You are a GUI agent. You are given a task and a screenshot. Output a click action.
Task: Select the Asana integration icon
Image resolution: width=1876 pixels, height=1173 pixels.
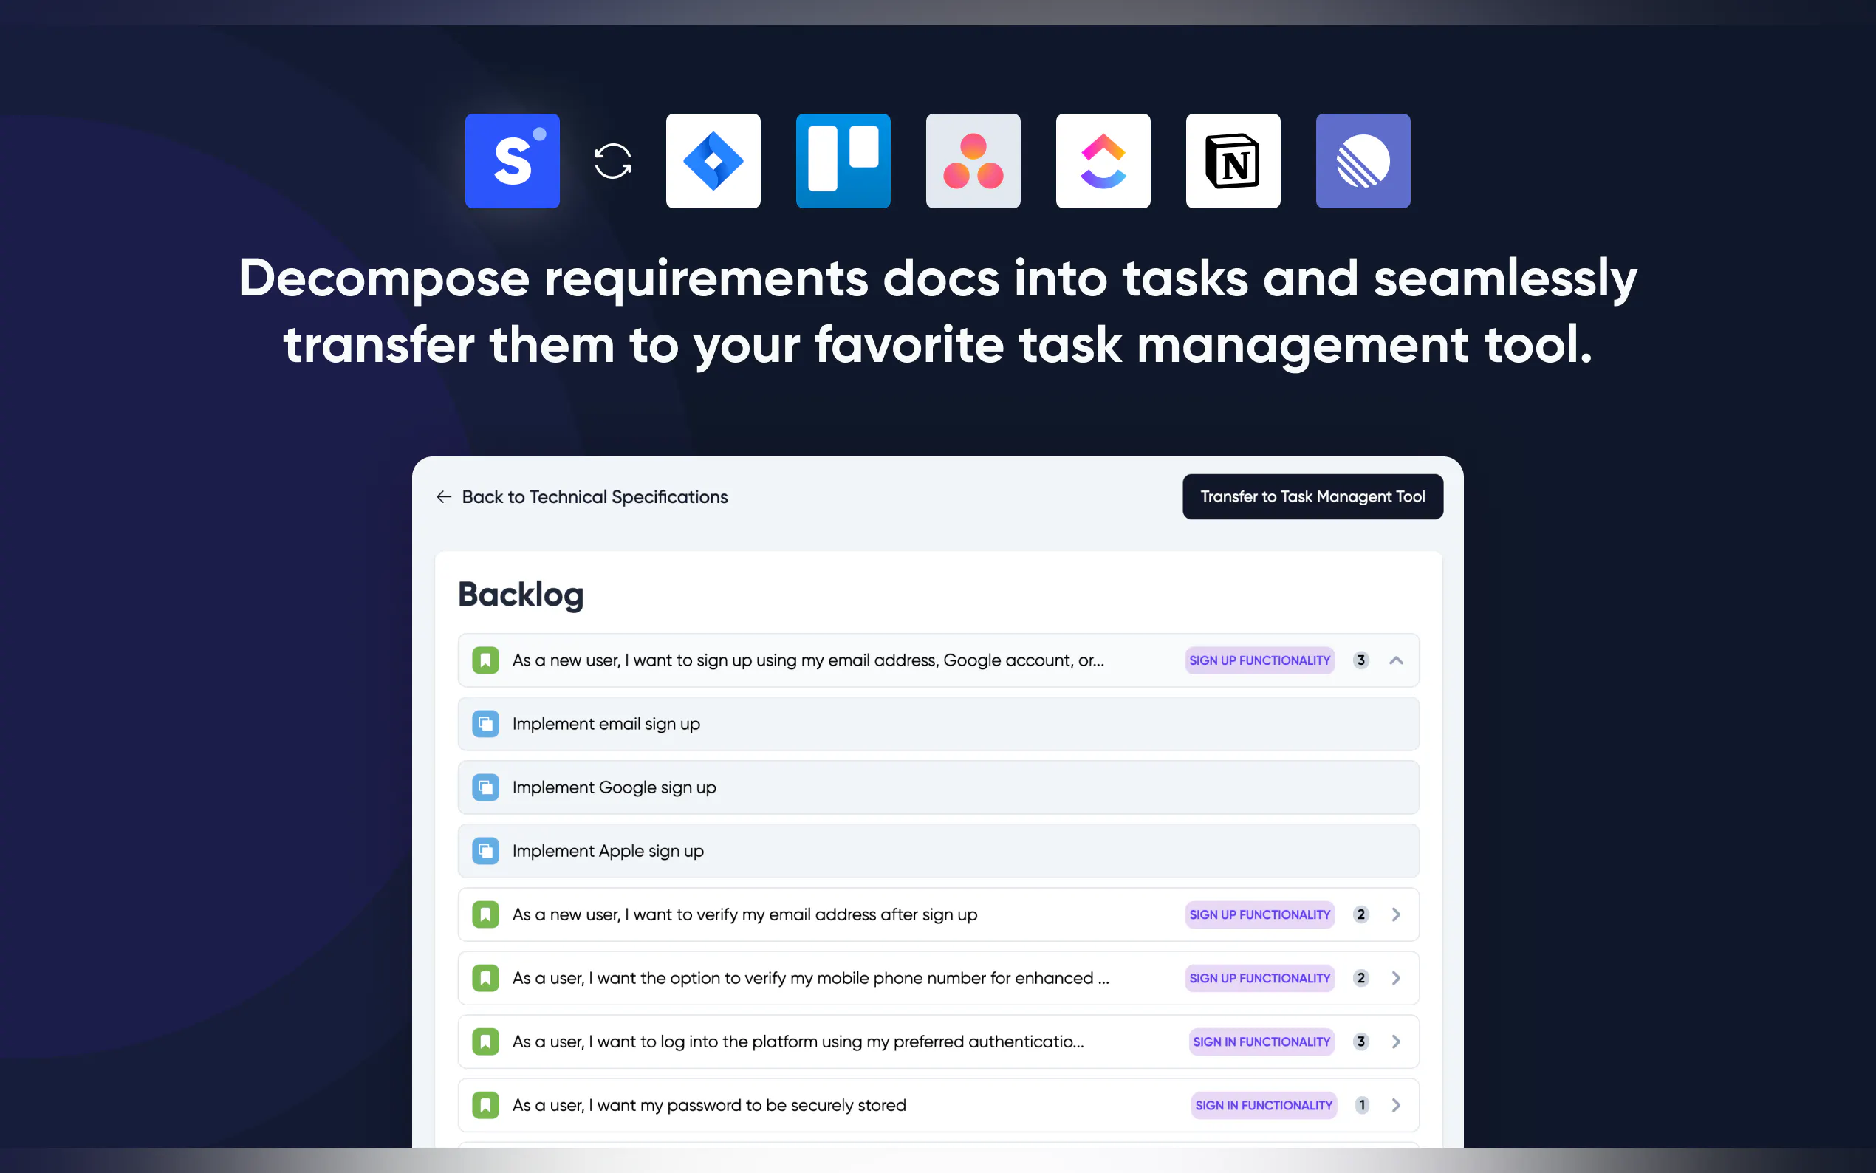(x=973, y=160)
